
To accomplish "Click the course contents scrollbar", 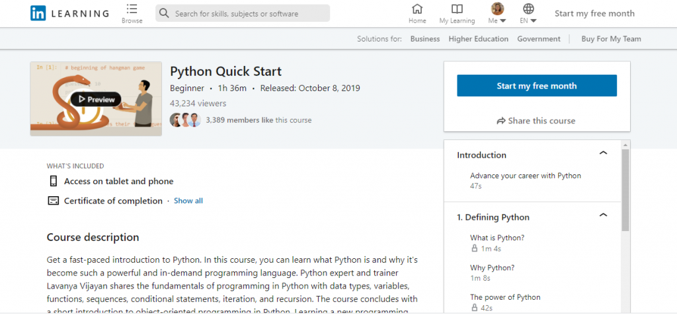I will [625, 190].
